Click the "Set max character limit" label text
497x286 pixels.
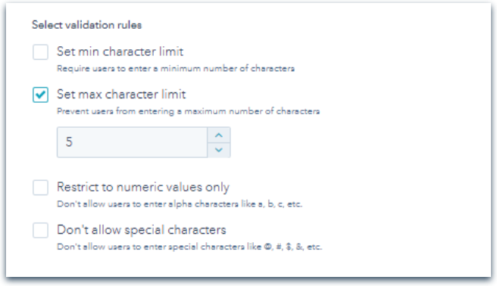click(121, 95)
